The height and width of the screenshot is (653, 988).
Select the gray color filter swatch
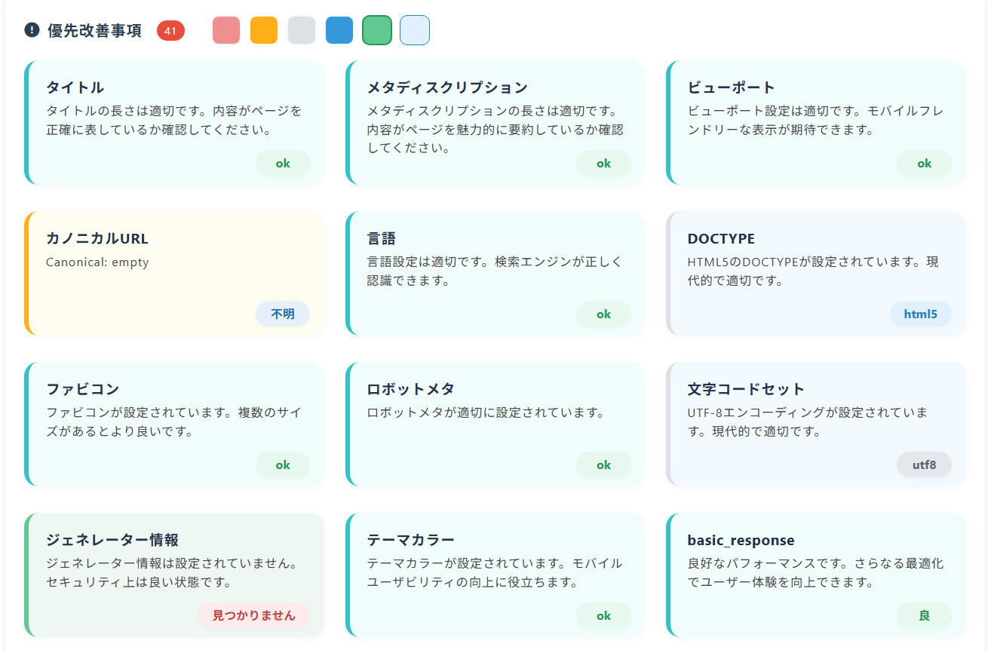(302, 30)
